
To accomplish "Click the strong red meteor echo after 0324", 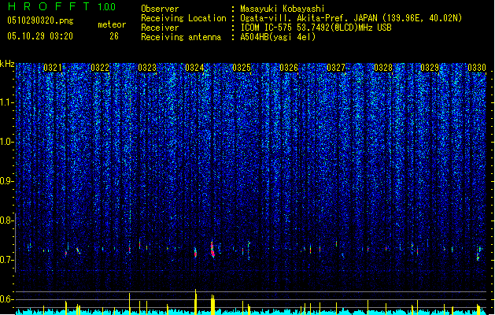I will [x=212, y=250].
